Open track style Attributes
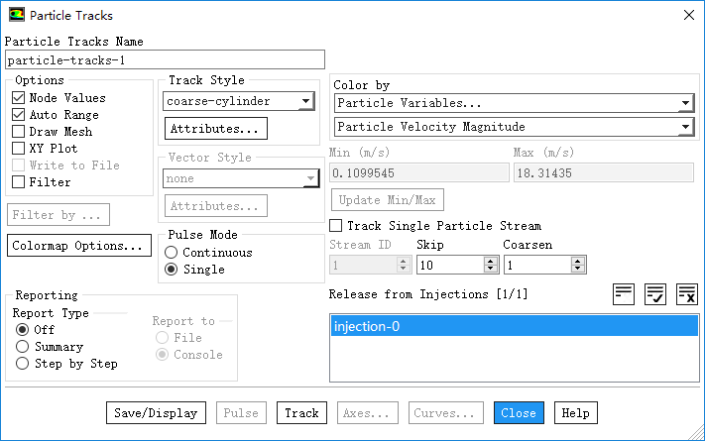 pyautogui.click(x=214, y=129)
